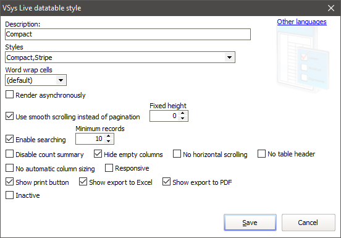The width and height of the screenshot is (341, 238).
Task: Decrease Fixed height with down arrow
Action: (182, 118)
